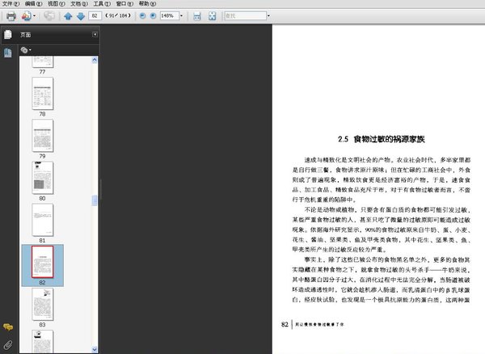
Task: Go to next page with down arrow
Action: 81,16
